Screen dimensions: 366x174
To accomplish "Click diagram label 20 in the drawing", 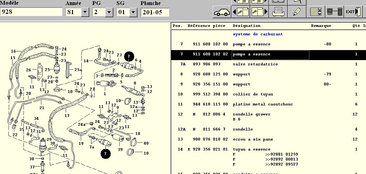I will pos(28,94).
